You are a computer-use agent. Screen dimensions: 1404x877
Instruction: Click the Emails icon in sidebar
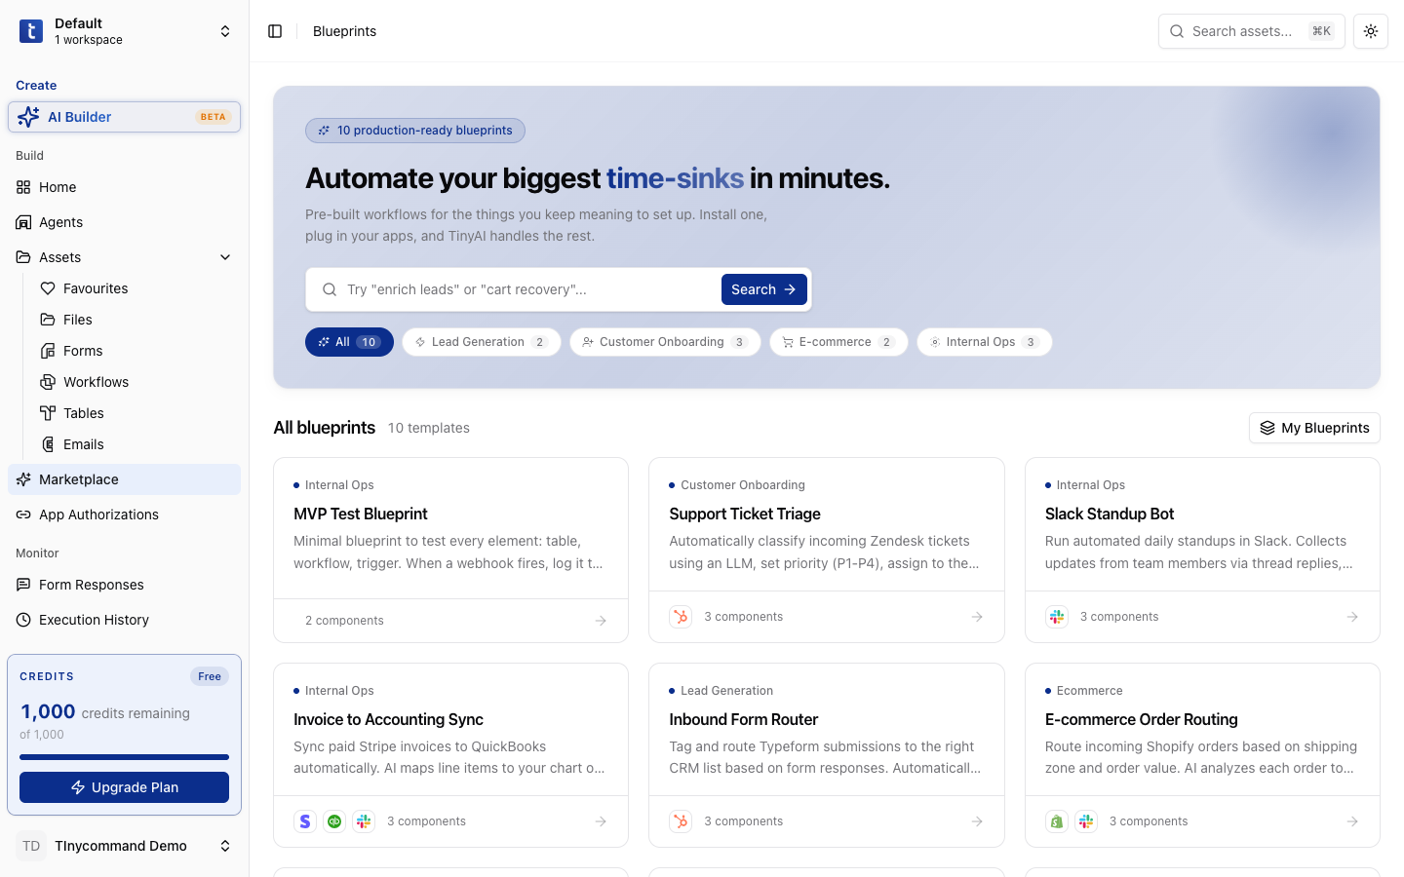(48, 444)
